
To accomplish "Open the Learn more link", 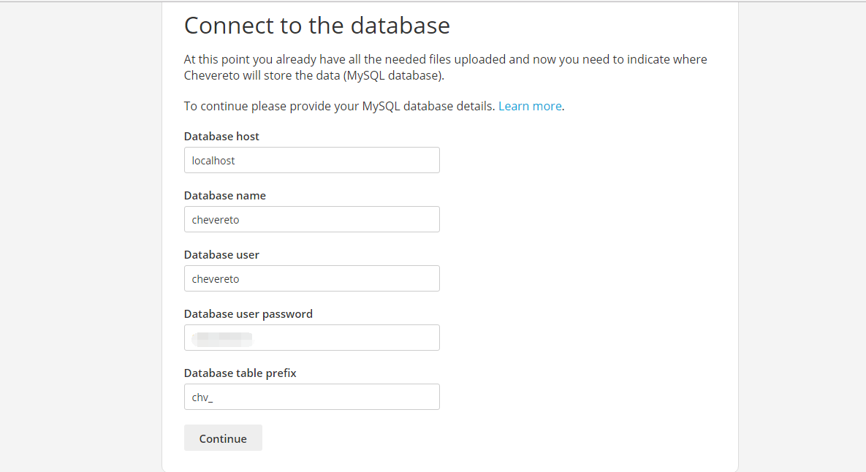I will pyautogui.click(x=530, y=106).
